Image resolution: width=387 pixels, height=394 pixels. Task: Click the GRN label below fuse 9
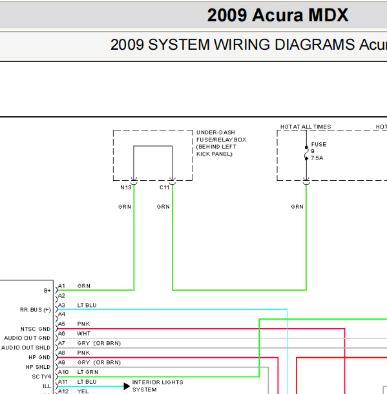tap(297, 207)
